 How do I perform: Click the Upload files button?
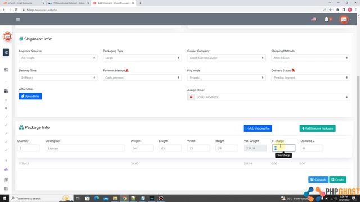coord(30,96)
